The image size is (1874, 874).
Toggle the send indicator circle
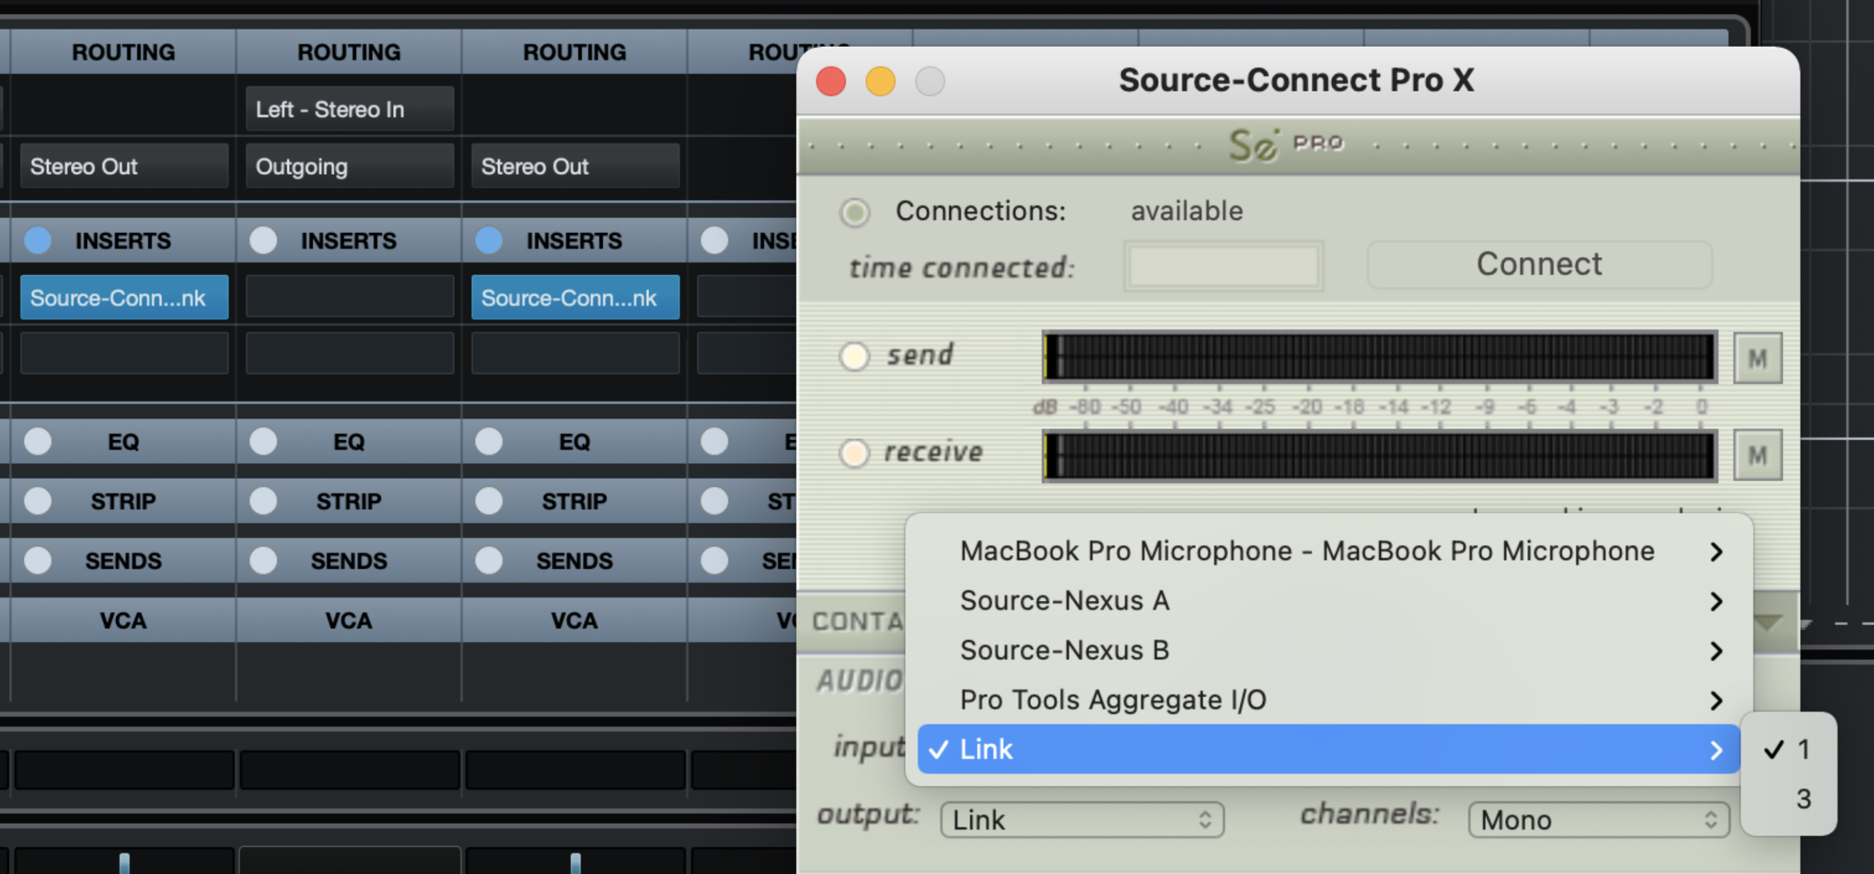point(854,356)
